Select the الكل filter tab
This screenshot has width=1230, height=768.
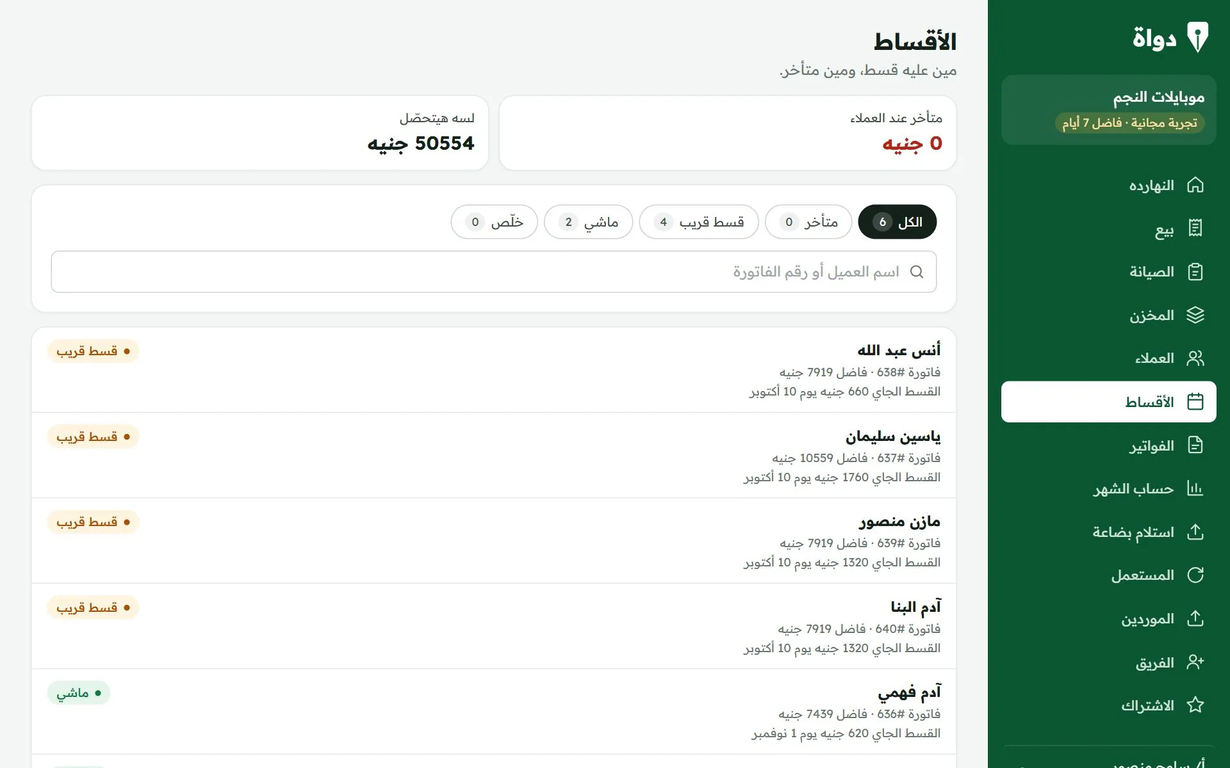tap(897, 222)
